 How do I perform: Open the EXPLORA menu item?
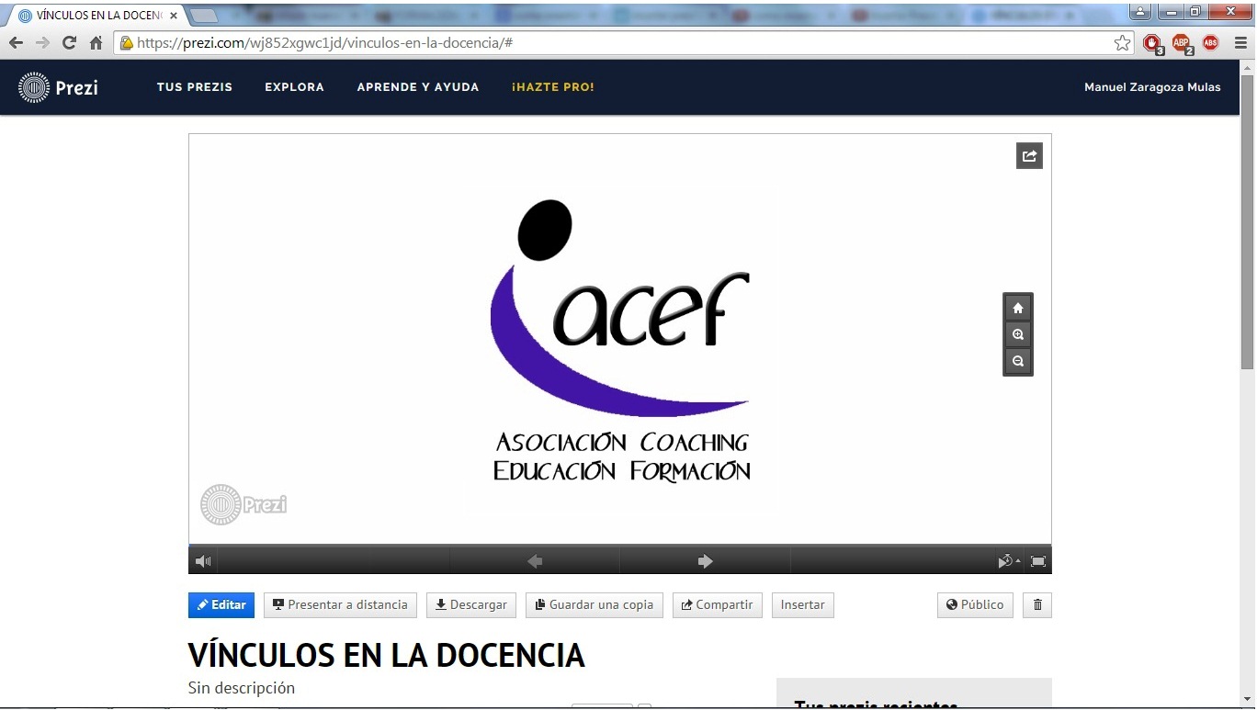coord(294,87)
